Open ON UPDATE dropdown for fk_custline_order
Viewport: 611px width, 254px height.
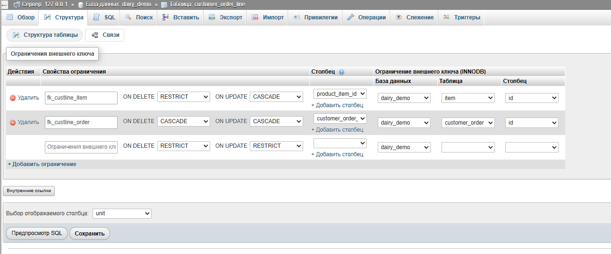(x=276, y=121)
